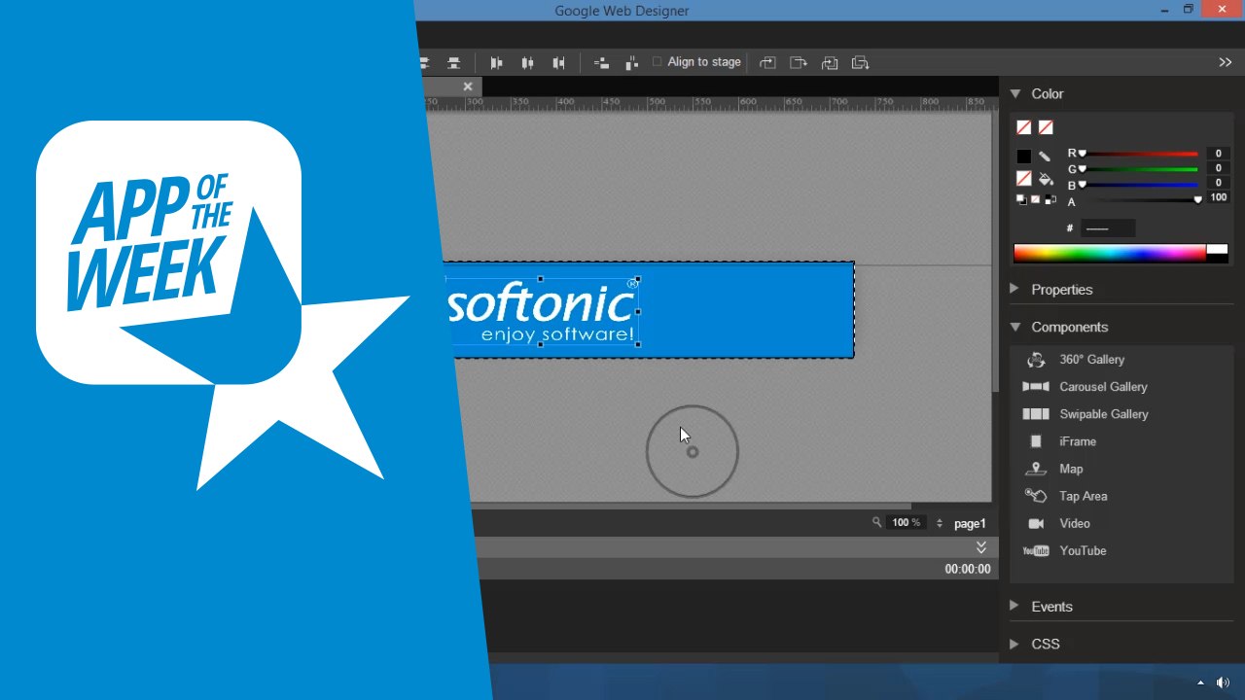1245x700 pixels.
Task: Click the no-fill swatch beside paint bucket
Action: (1023, 179)
